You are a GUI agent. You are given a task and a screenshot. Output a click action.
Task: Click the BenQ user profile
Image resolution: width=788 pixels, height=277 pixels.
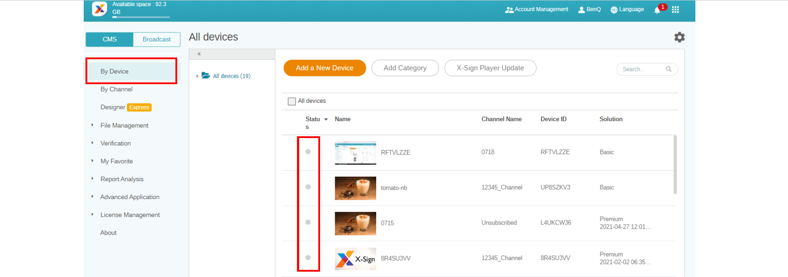589,9
